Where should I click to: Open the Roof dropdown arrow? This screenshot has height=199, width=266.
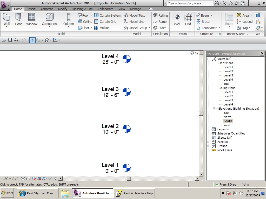91,15
